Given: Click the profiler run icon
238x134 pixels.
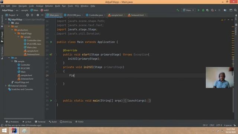Looking at the screenshot, I should 212,10.
